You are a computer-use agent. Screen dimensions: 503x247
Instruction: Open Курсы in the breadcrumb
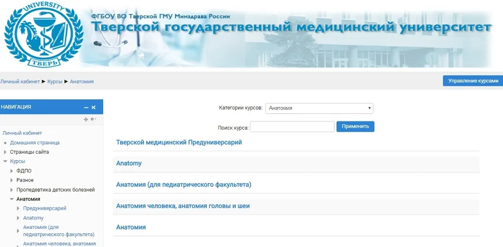[55, 82]
